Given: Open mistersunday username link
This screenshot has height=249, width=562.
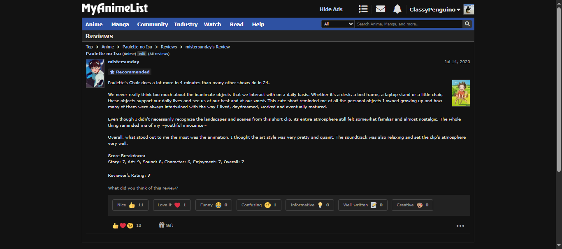Looking at the screenshot, I should 123,62.
